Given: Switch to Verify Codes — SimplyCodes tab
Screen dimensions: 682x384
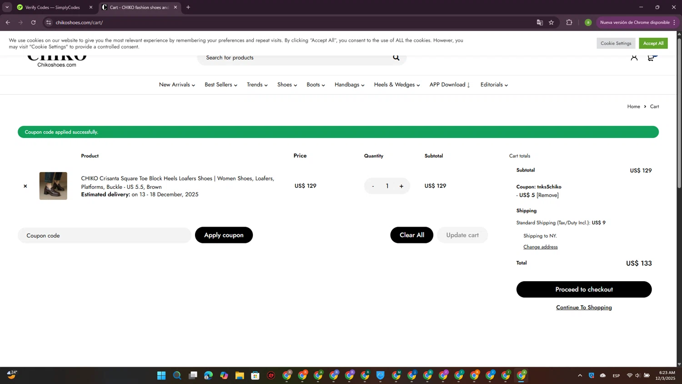Looking at the screenshot, I should point(52,7).
